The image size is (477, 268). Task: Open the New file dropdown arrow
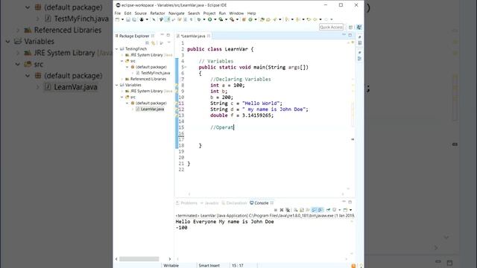122,19
